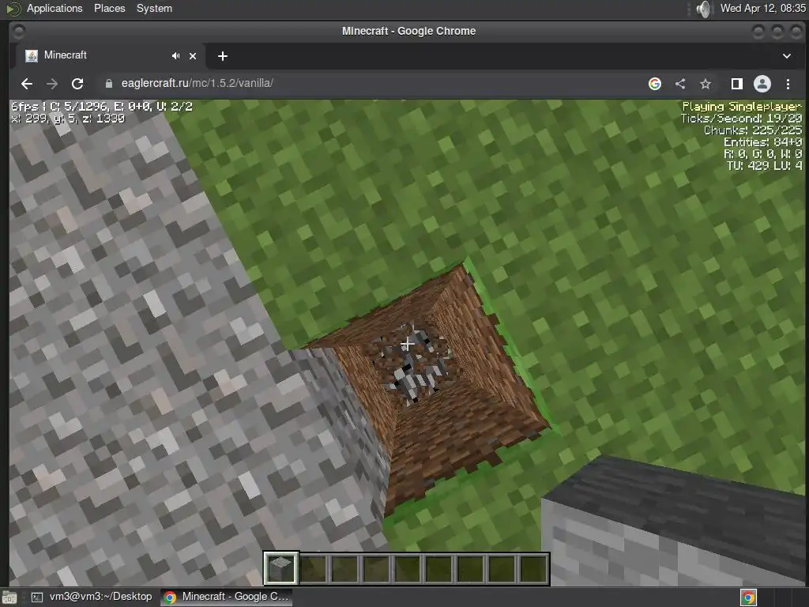The height and width of the screenshot is (607, 809).
Task: Click the 6fps debug line
Action: click(x=102, y=107)
